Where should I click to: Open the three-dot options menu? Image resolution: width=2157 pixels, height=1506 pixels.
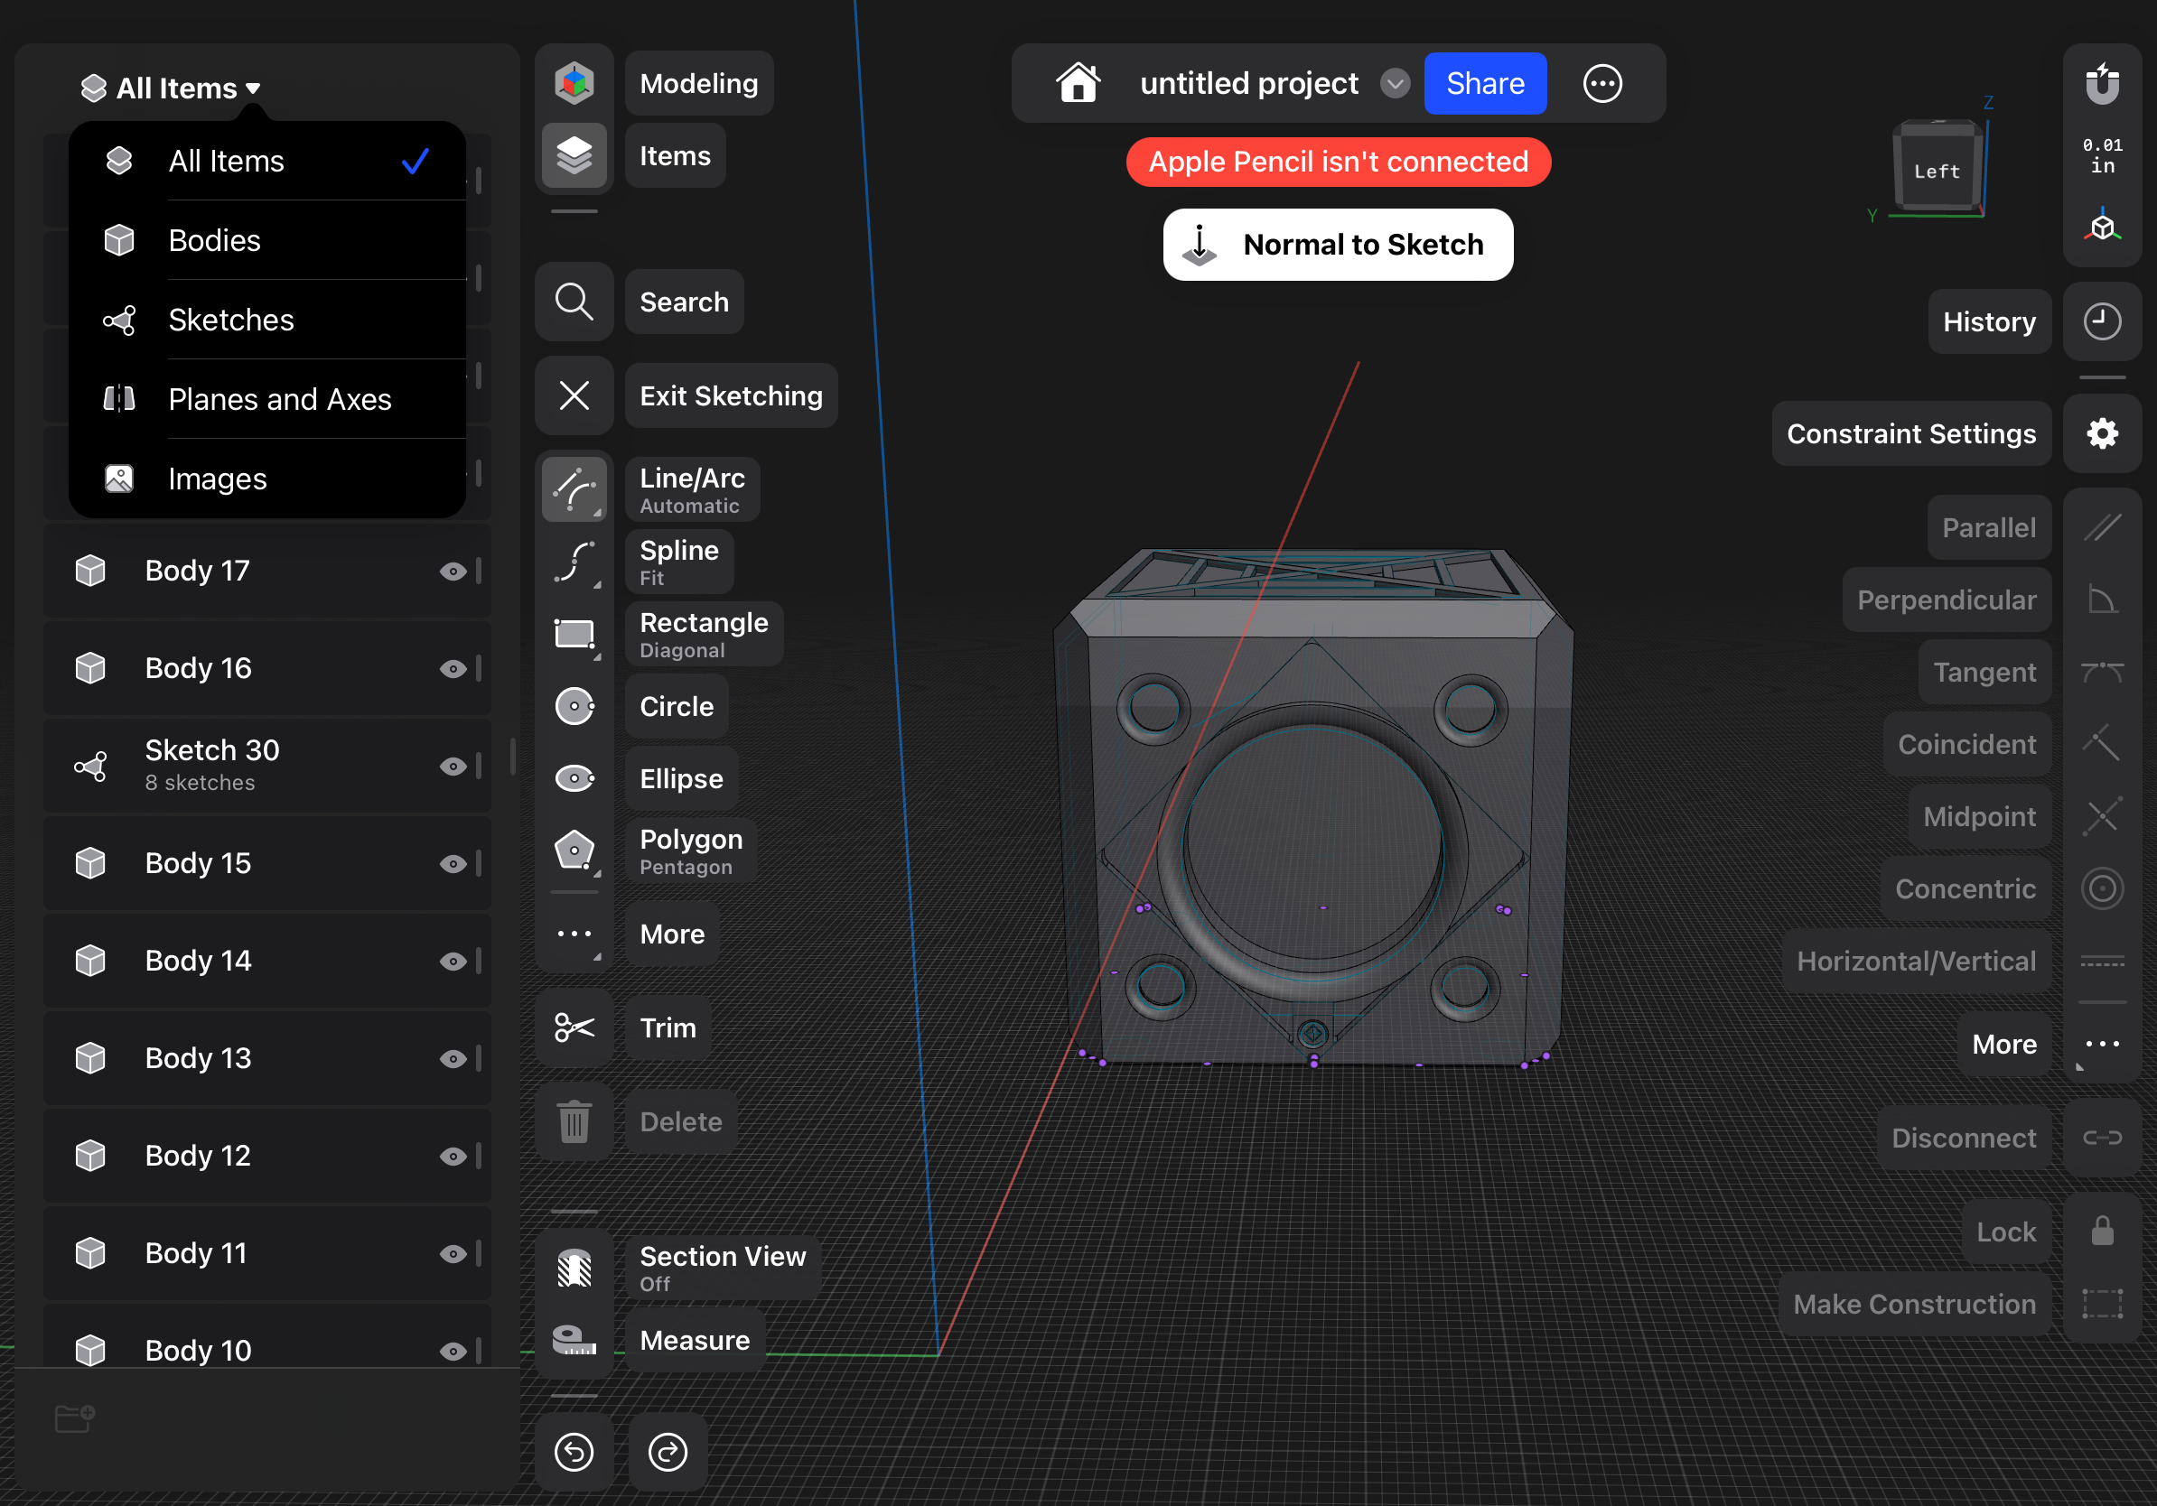pos(1602,83)
